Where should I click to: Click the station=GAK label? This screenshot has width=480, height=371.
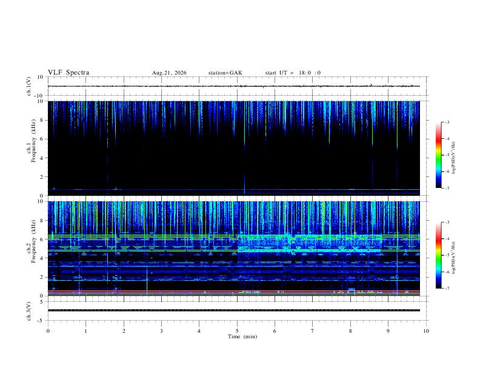pos(225,73)
